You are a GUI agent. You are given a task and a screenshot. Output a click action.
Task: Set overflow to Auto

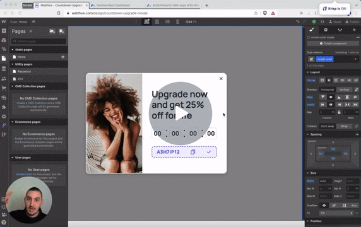[354, 206]
